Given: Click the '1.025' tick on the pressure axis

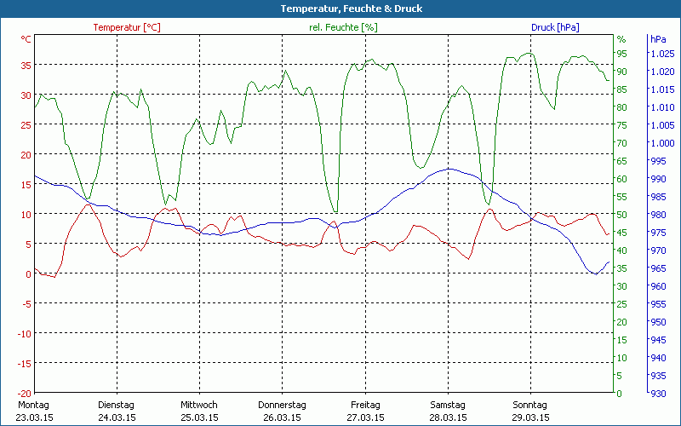Looking at the screenshot, I should (x=662, y=54).
